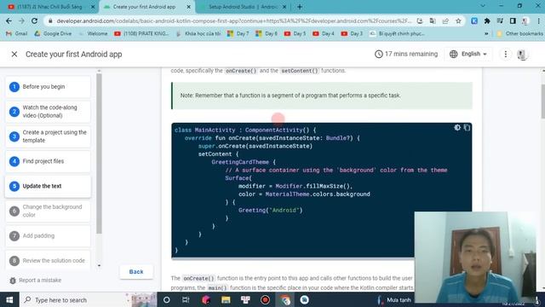The height and width of the screenshot is (307, 545).
Task: Close the Create your first Android app tab
Action: 189,7
